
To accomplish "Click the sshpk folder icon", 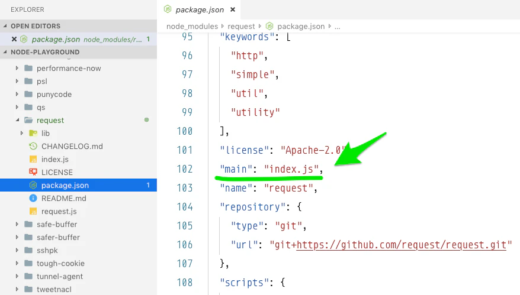I will pyautogui.click(x=28, y=250).
